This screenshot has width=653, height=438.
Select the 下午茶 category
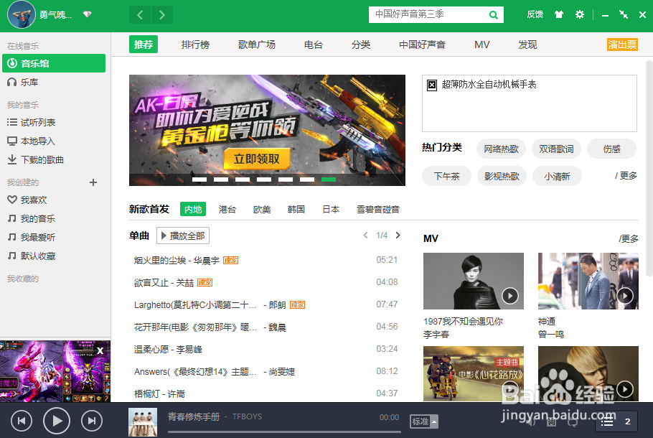coord(446,177)
